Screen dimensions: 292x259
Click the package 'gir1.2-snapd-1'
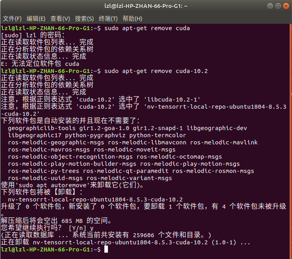click(x=158, y=128)
